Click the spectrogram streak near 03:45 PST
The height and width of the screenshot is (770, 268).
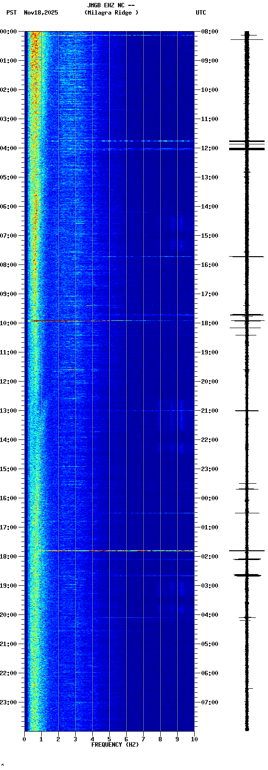(121, 141)
